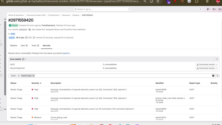Click the Description column header

pyautogui.click(x=56, y=83)
